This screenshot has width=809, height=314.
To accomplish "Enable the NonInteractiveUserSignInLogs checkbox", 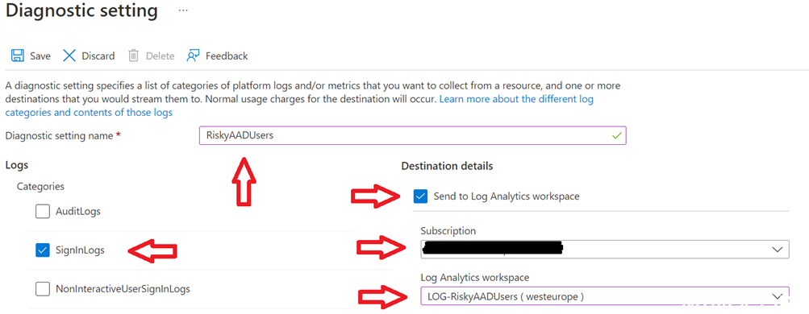I will click(x=42, y=289).
